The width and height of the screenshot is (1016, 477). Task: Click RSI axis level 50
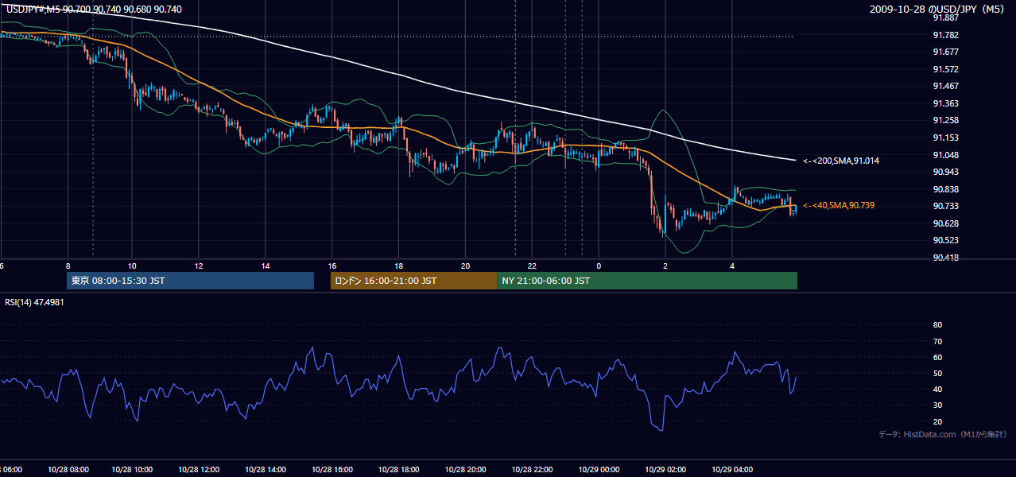click(x=937, y=373)
